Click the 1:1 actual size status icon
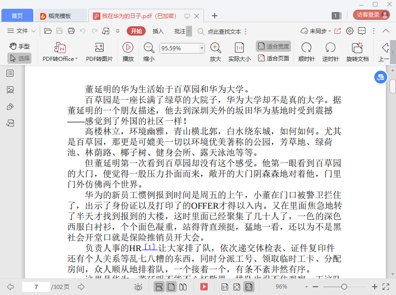 [225, 287]
